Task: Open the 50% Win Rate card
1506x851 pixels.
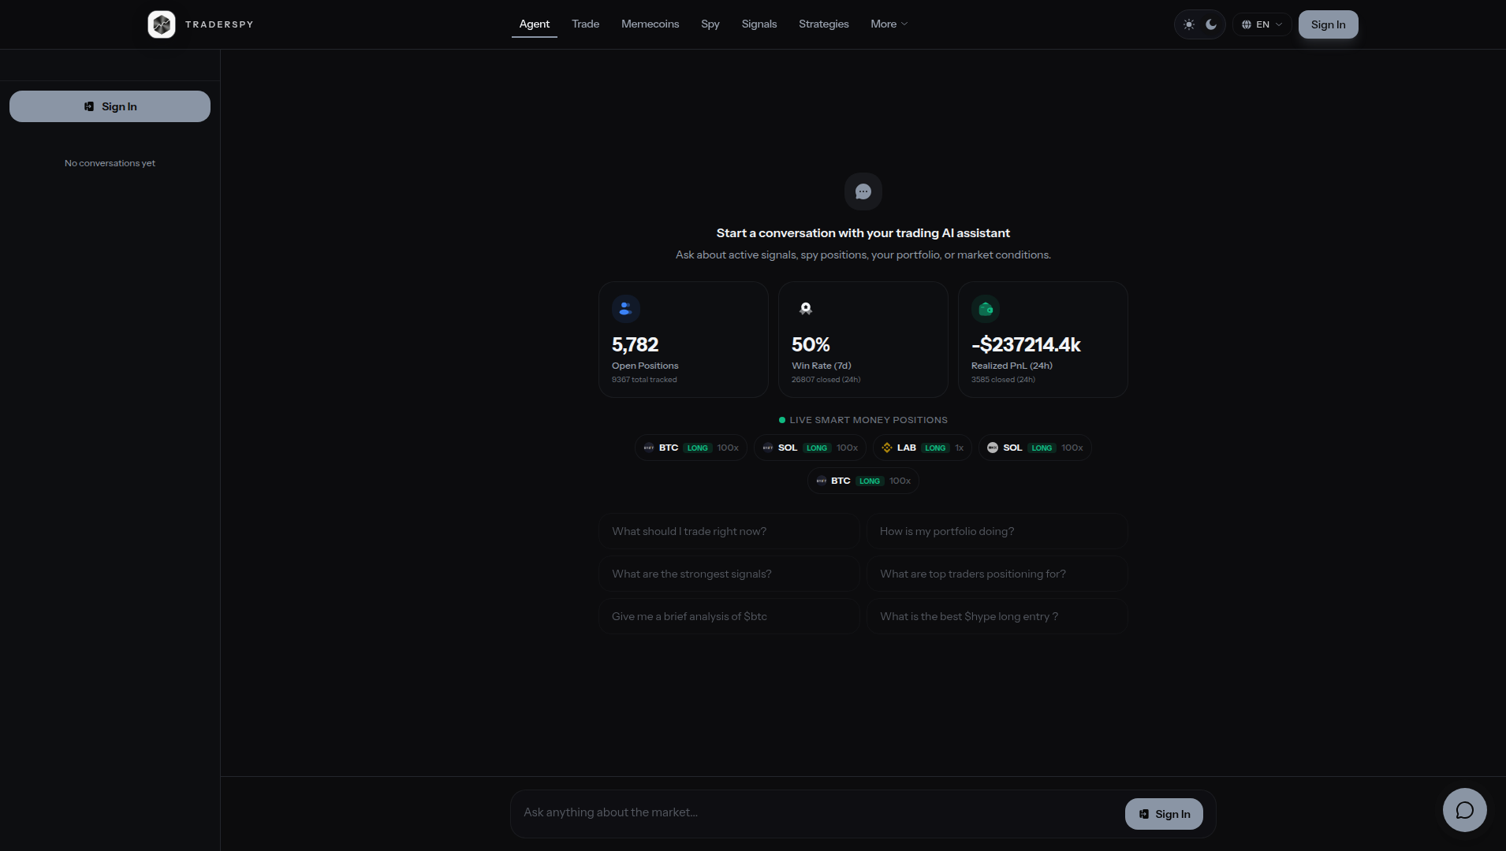Action: [863, 340]
